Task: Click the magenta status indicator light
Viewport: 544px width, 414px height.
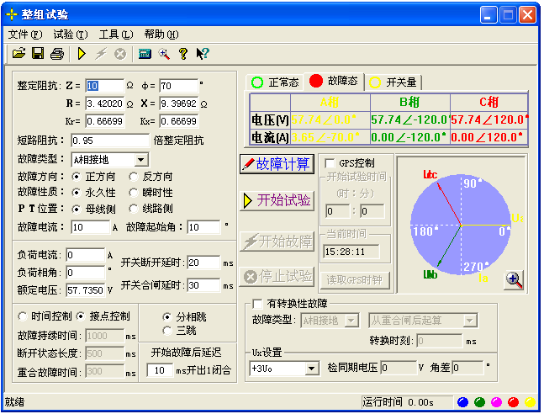Action: pyautogui.click(x=496, y=402)
